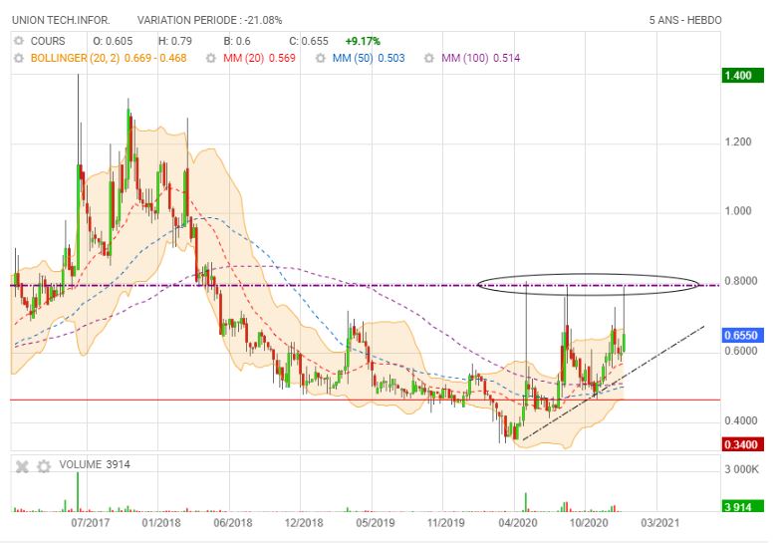Click the 04/2020 date axis label
Image resolution: width=773 pixels, height=543 pixels.
click(x=518, y=523)
